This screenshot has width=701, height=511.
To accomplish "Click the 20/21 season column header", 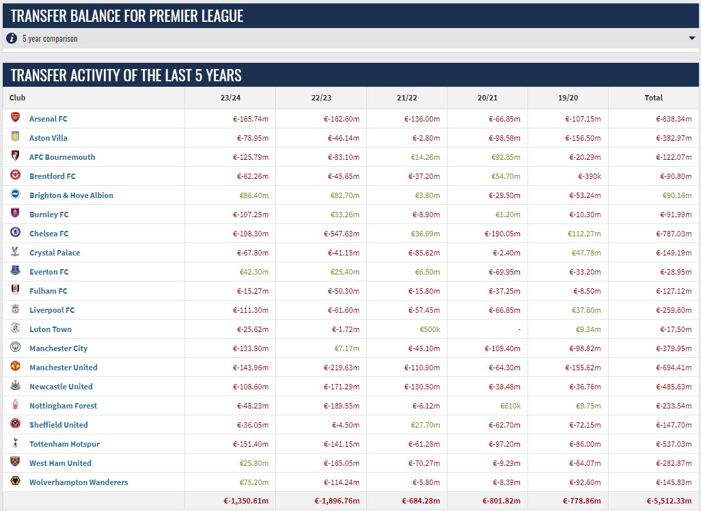I will pyautogui.click(x=487, y=98).
